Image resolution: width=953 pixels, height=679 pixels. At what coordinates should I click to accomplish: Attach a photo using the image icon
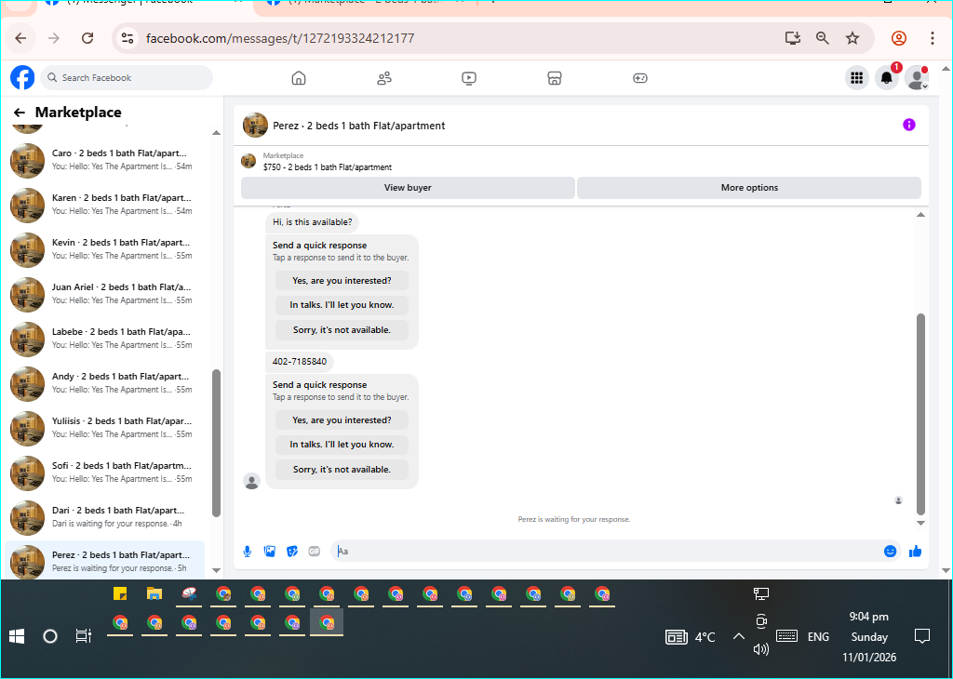click(270, 552)
